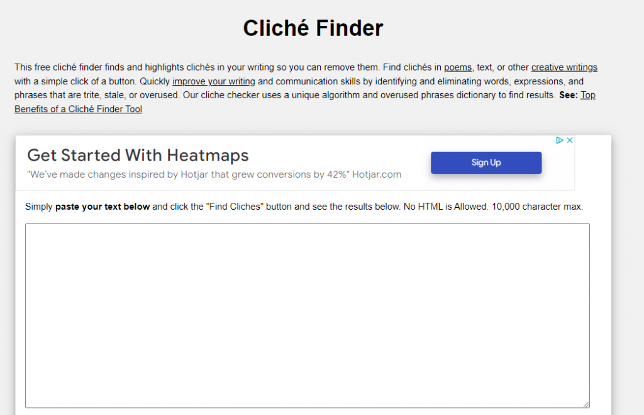Viewport: 644px width, 415px height.
Task: Close the Hotjar ad with the X icon
Action: click(570, 140)
